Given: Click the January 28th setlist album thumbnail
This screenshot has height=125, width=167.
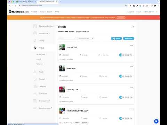Looking at the screenshot, I should tap(62, 47).
